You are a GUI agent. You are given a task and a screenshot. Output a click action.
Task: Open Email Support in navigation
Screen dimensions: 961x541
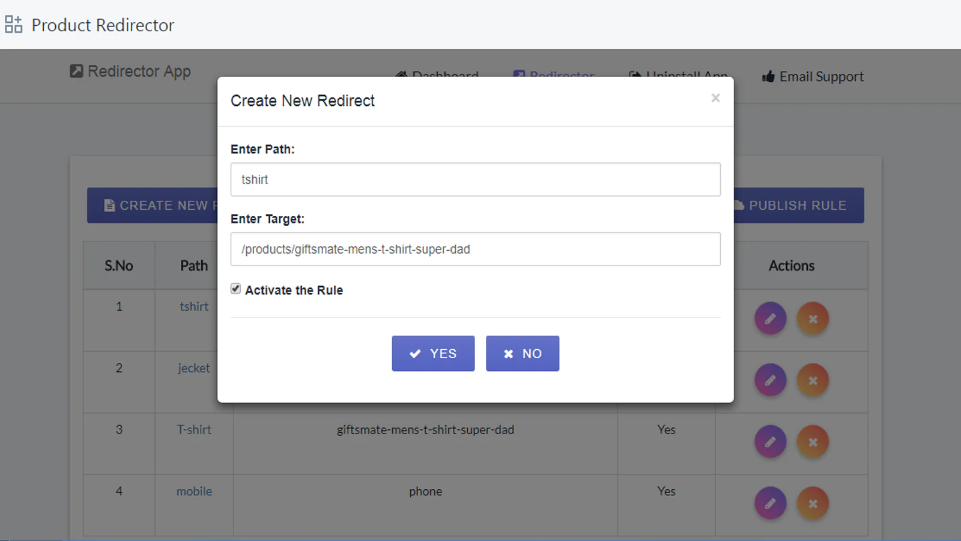pos(813,77)
